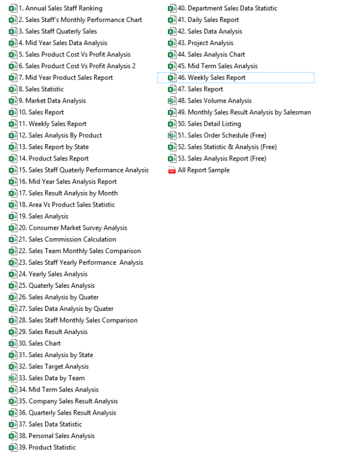Click Excel icon beside Sales Volume Analysis
Screen dimensions: 338x454
pyautogui.click(x=172, y=101)
